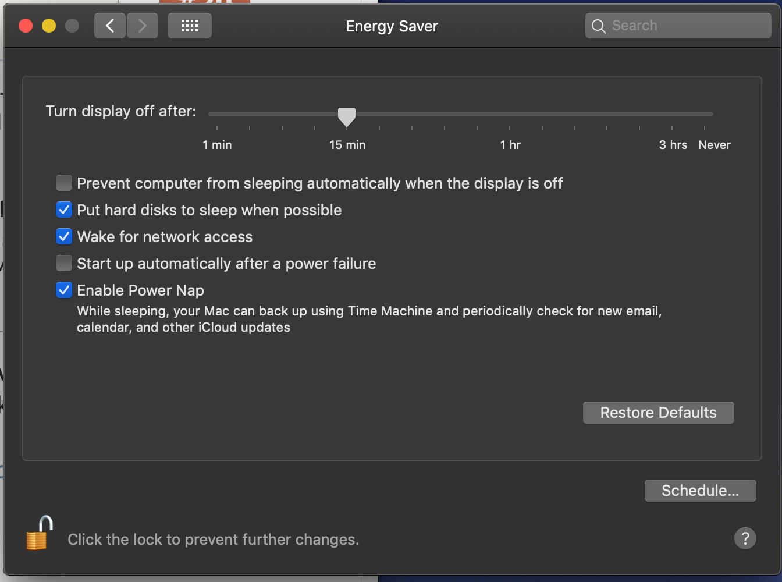Image resolution: width=782 pixels, height=582 pixels.
Task: Click the '15 min' slider label
Action: click(347, 145)
